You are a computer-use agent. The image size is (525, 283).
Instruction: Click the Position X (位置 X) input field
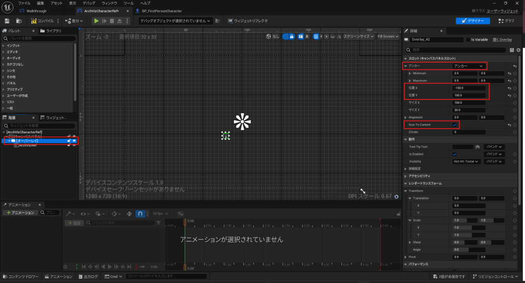(x=469, y=88)
